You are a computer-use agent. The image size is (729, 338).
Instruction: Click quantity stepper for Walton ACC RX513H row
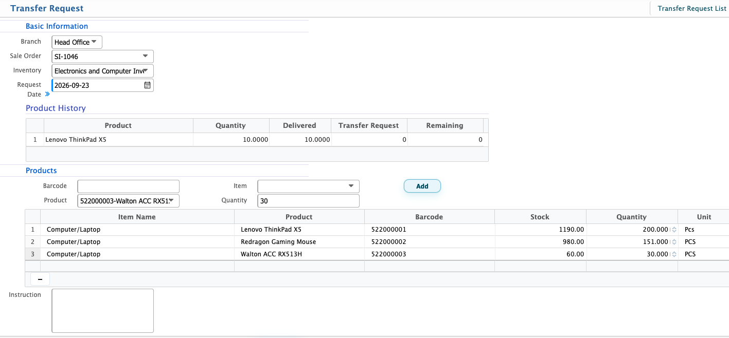(x=674, y=254)
